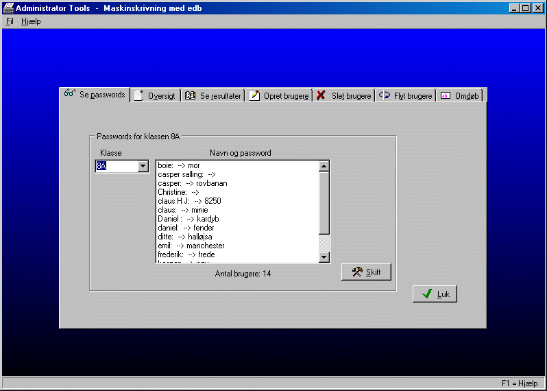Click the blank page icon on Oversigt tab

[x=139, y=95]
